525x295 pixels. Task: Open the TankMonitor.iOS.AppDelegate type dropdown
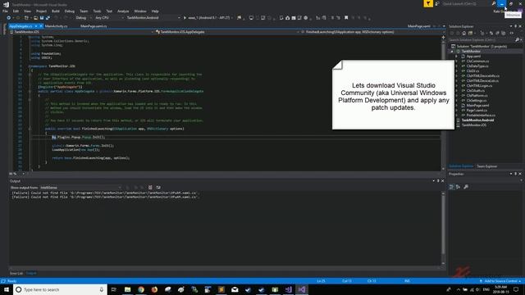click(226, 32)
